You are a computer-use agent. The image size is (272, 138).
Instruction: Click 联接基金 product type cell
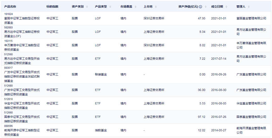(x=101, y=74)
